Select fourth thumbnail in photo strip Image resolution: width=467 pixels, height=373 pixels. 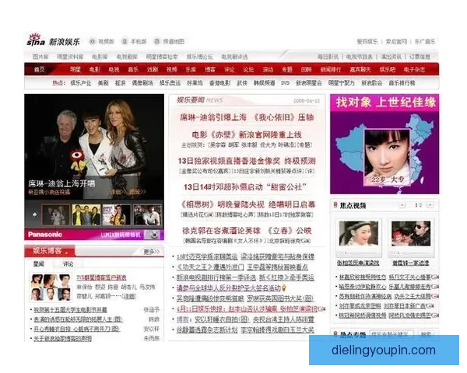coord(147,214)
